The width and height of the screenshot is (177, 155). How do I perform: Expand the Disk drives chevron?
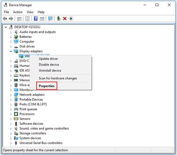11,46
